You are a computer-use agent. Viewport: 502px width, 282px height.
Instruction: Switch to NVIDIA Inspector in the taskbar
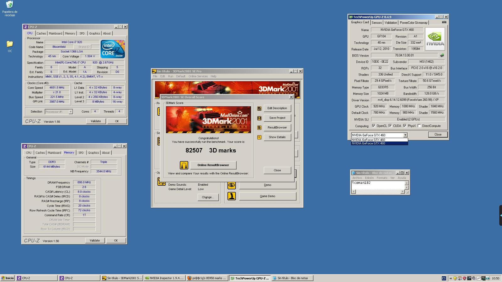(164, 278)
